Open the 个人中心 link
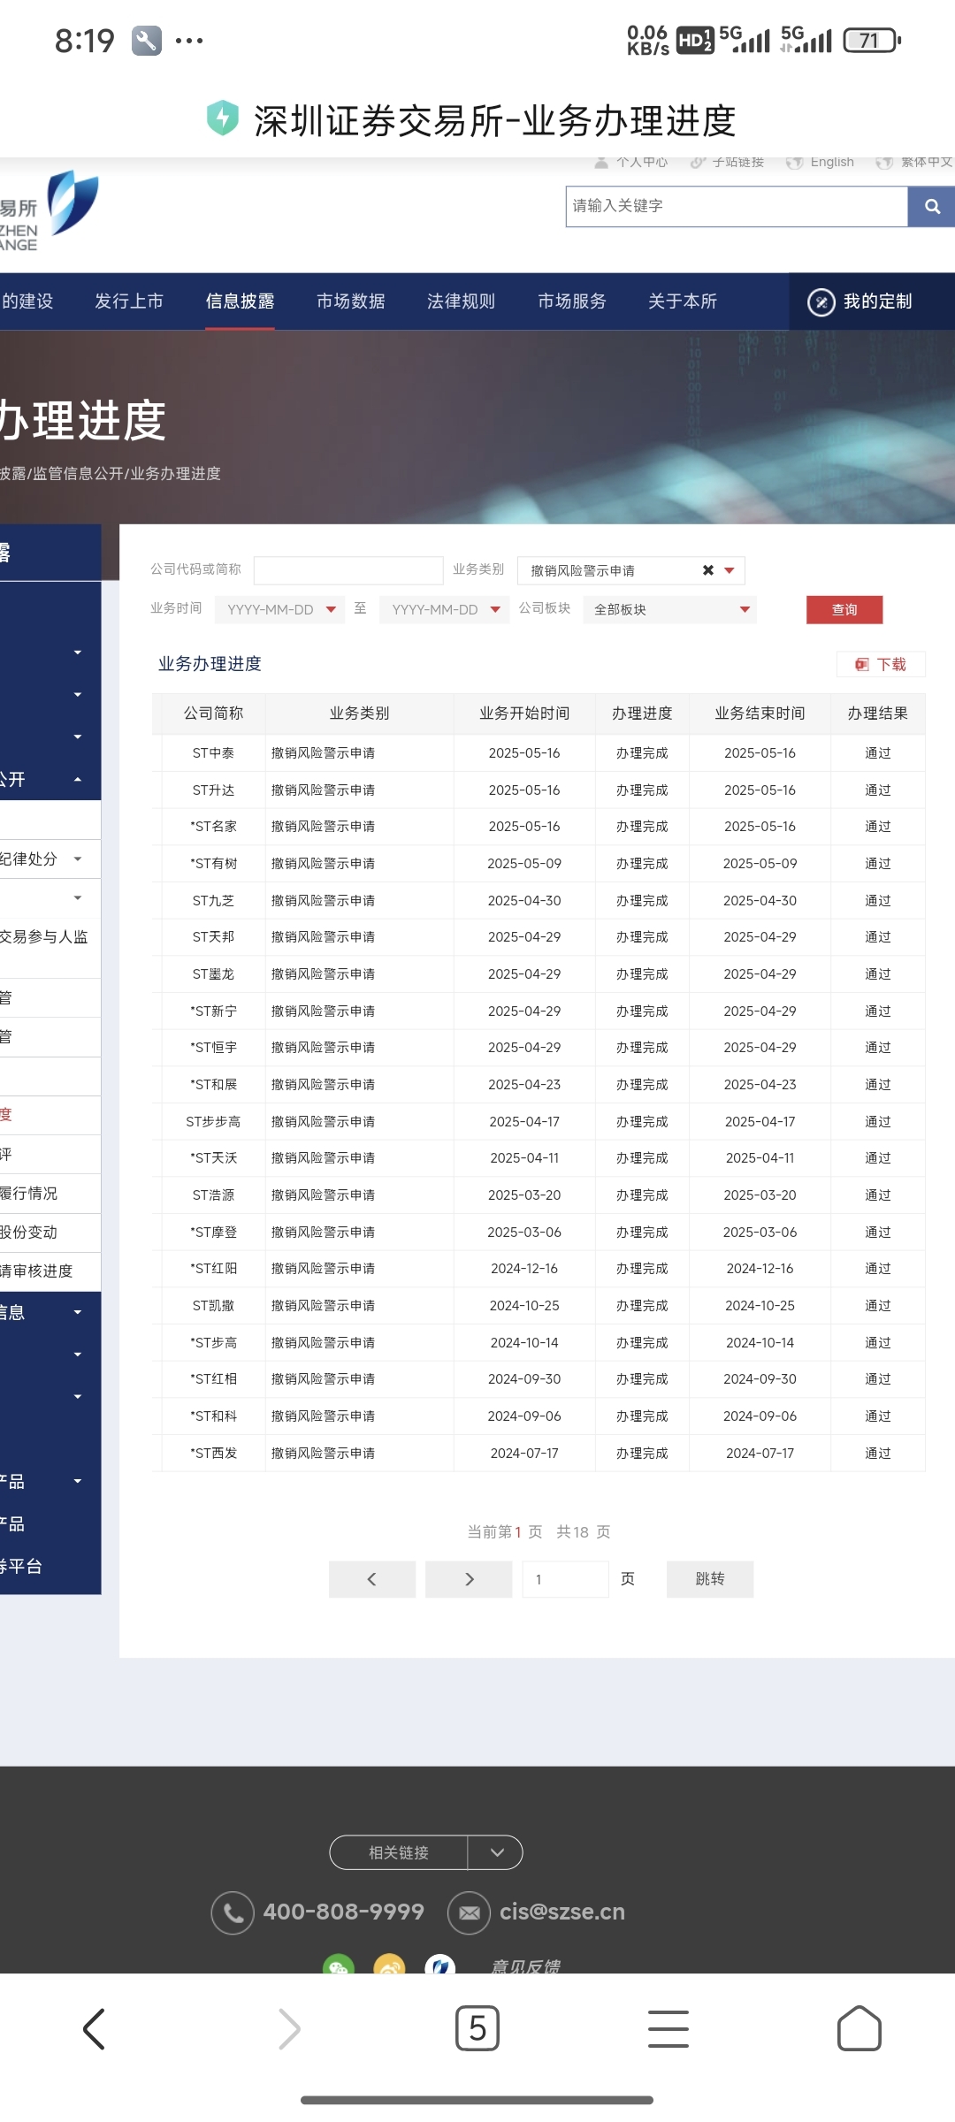This screenshot has width=955, height=2122. tap(642, 162)
